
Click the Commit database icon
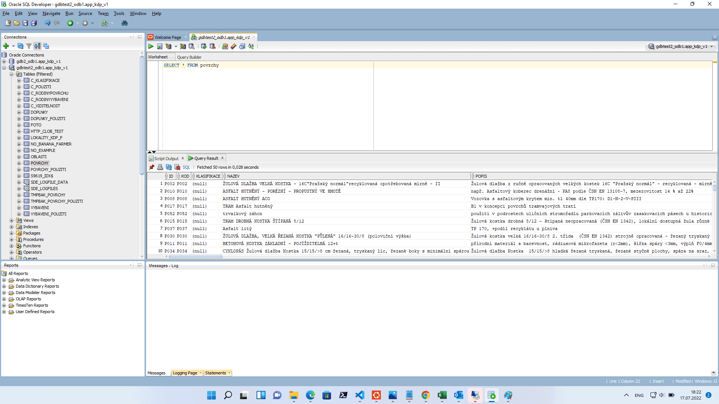tap(204, 46)
